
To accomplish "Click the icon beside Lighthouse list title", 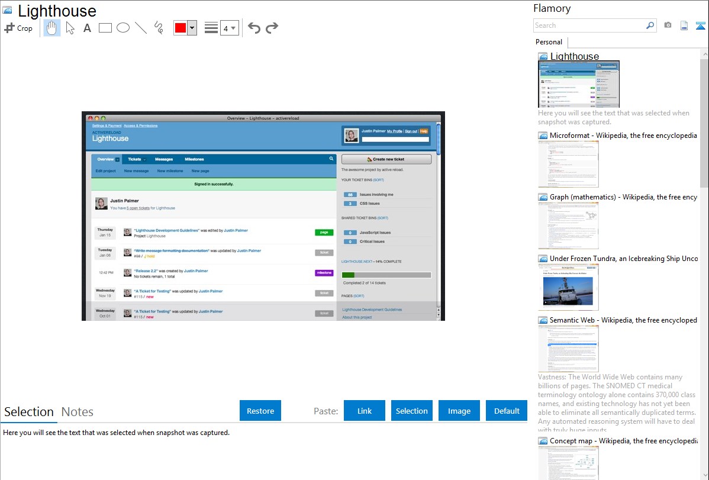I will 543,56.
